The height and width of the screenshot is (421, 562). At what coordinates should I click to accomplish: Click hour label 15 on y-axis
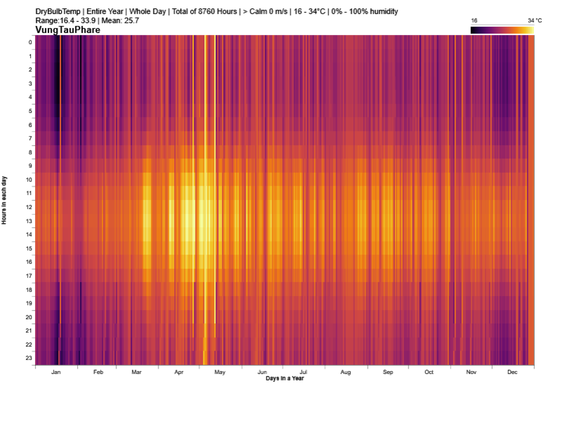(x=29, y=248)
